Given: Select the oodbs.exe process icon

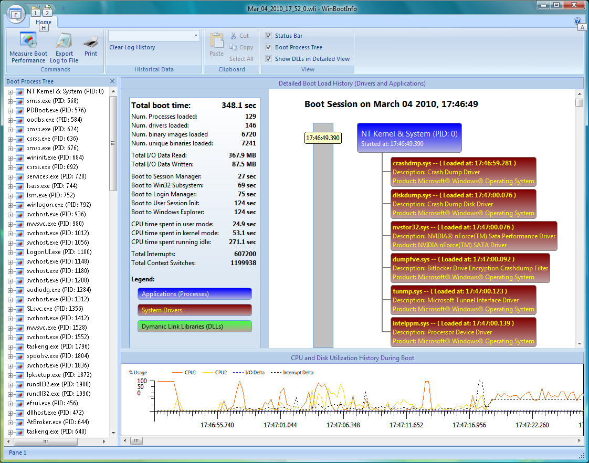Looking at the screenshot, I should (20, 120).
